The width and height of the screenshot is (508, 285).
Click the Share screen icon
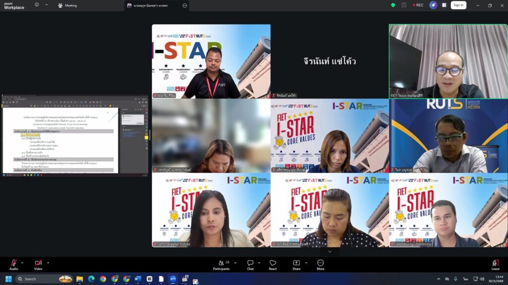pos(296,265)
